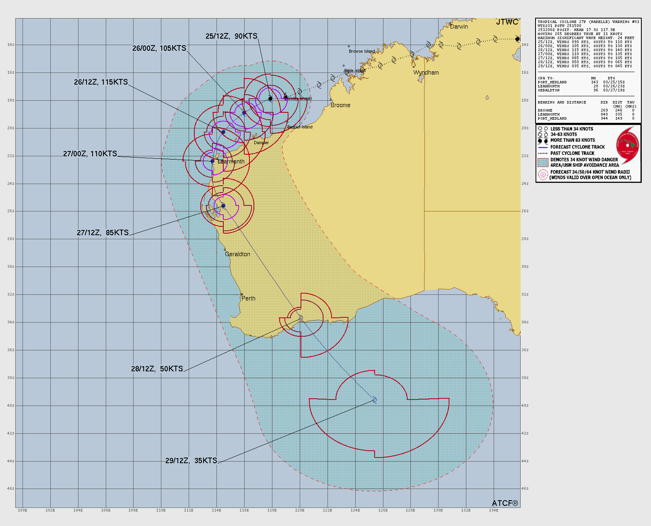Click the "27/12Z, 85KTS" forecast label
Viewport: 651px width, 526px height.
(103, 233)
